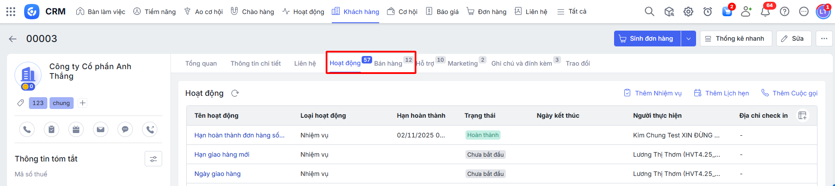Click Thêm Cuộc gọi link

coord(789,93)
